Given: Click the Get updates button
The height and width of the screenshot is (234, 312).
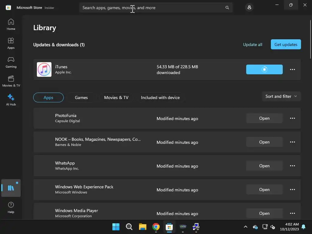Looking at the screenshot, I should point(286,44).
